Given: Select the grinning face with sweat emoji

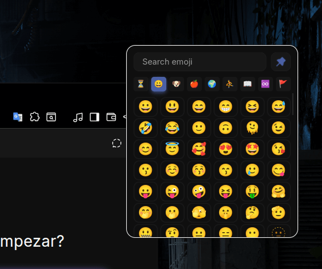Looking at the screenshot, I should [279, 107].
